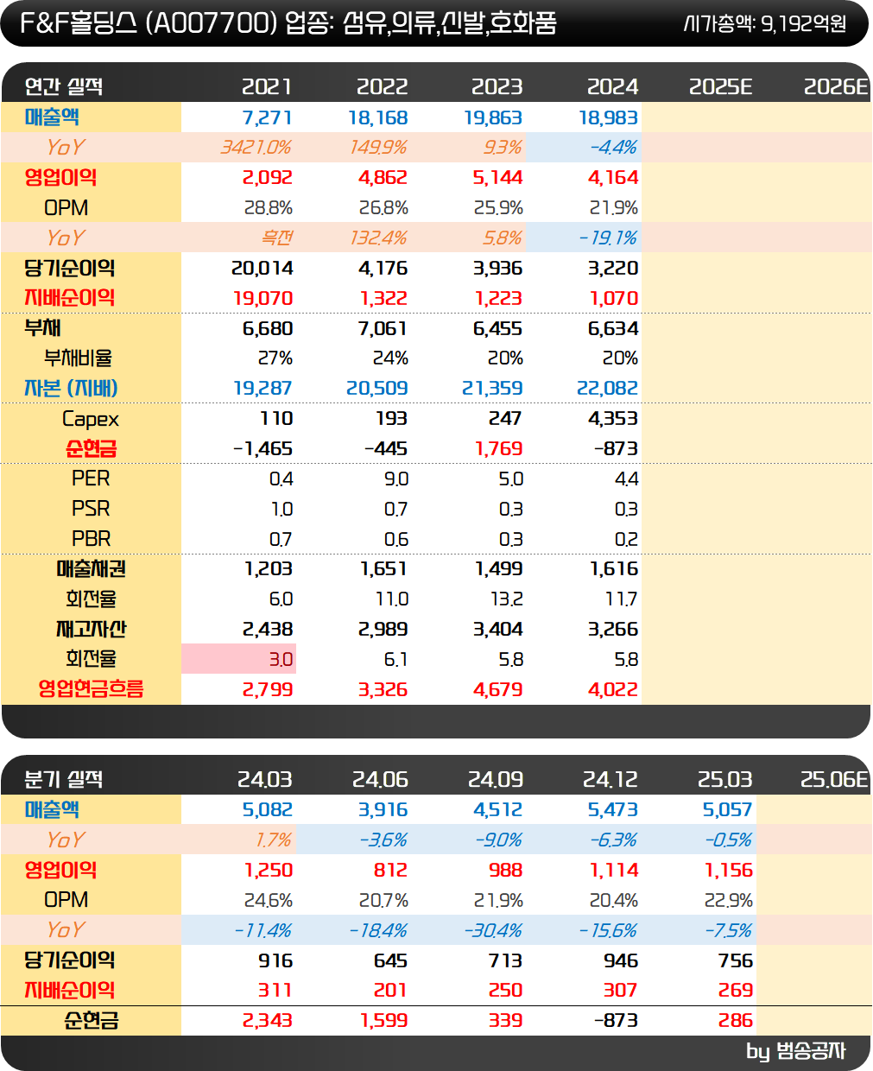Select the 2022 column header
Screen dimensions: 873x1071
click(x=382, y=86)
